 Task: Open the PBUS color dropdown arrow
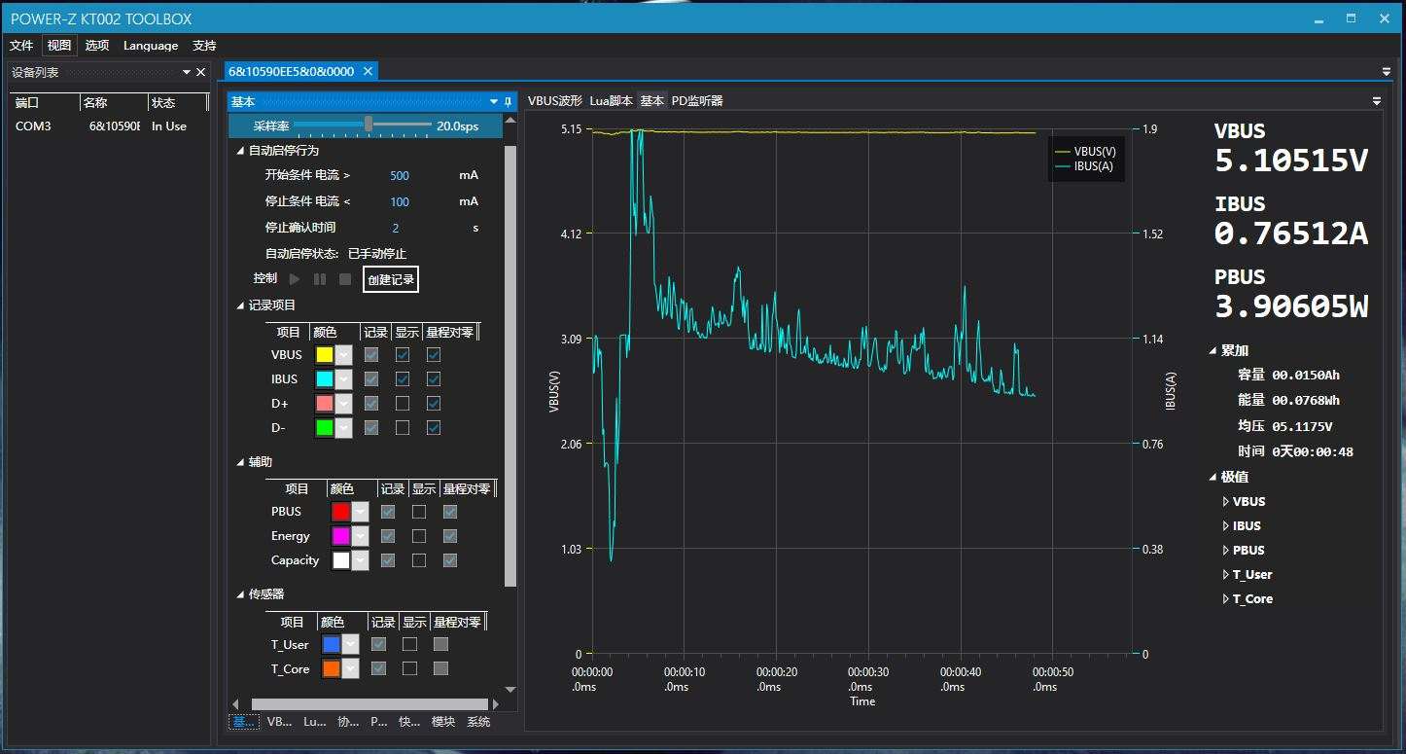(361, 512)
